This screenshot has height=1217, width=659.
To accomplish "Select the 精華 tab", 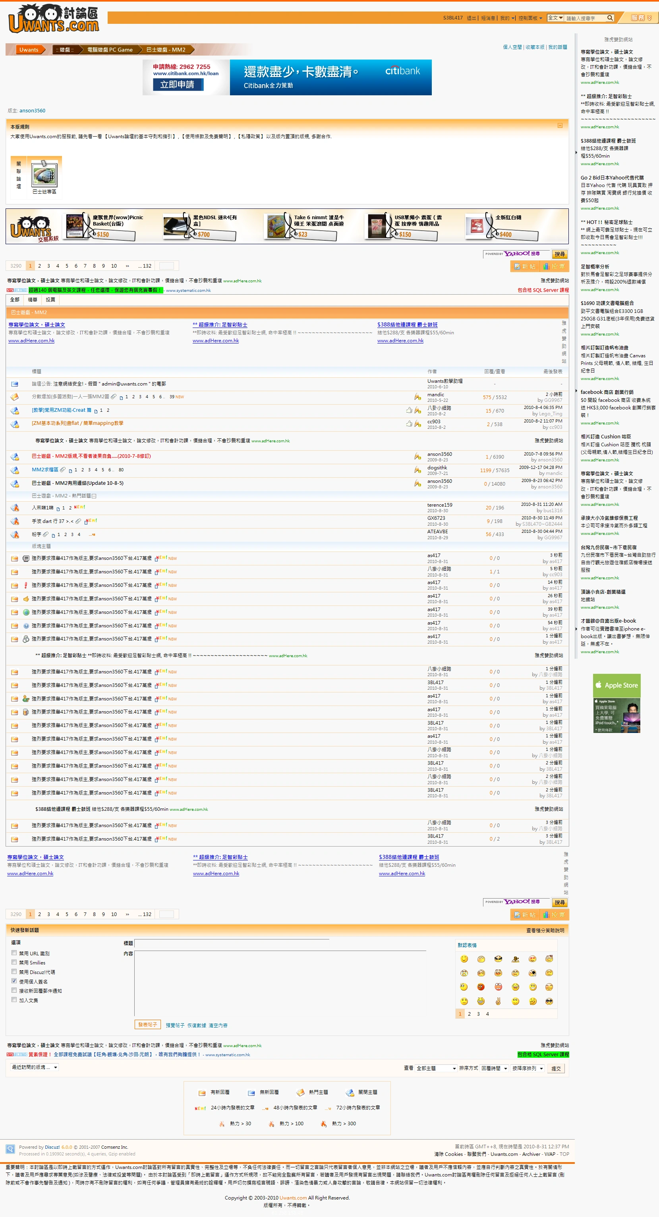I will (x=33, y=300).
